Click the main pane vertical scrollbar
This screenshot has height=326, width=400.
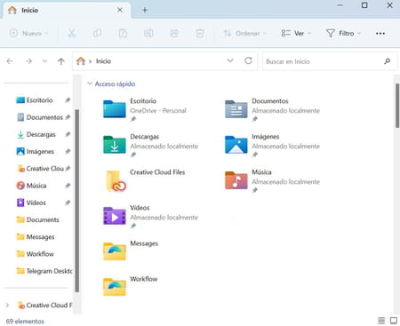[397, 106]
